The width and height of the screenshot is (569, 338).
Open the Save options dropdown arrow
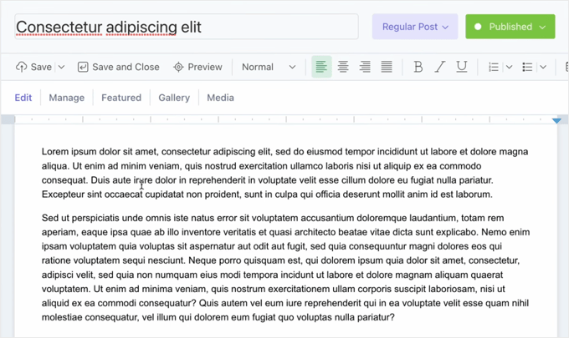point(59,67)
